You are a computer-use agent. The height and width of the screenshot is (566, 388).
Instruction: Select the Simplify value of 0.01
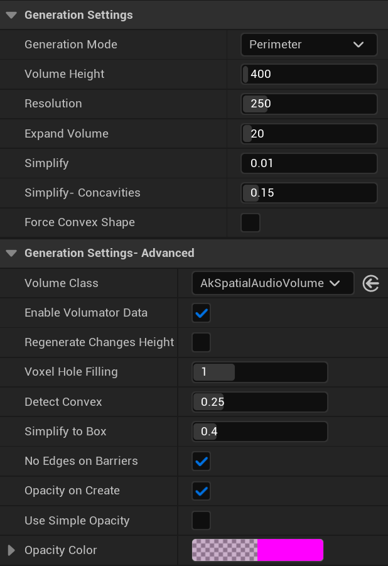pos(309,163)
